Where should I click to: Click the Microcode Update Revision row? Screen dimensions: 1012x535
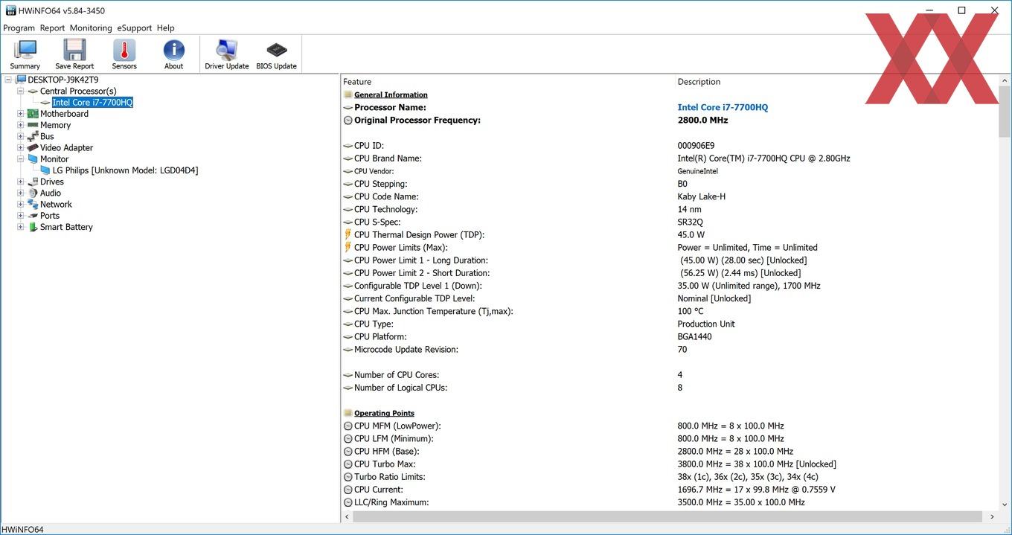pos(670,350)
